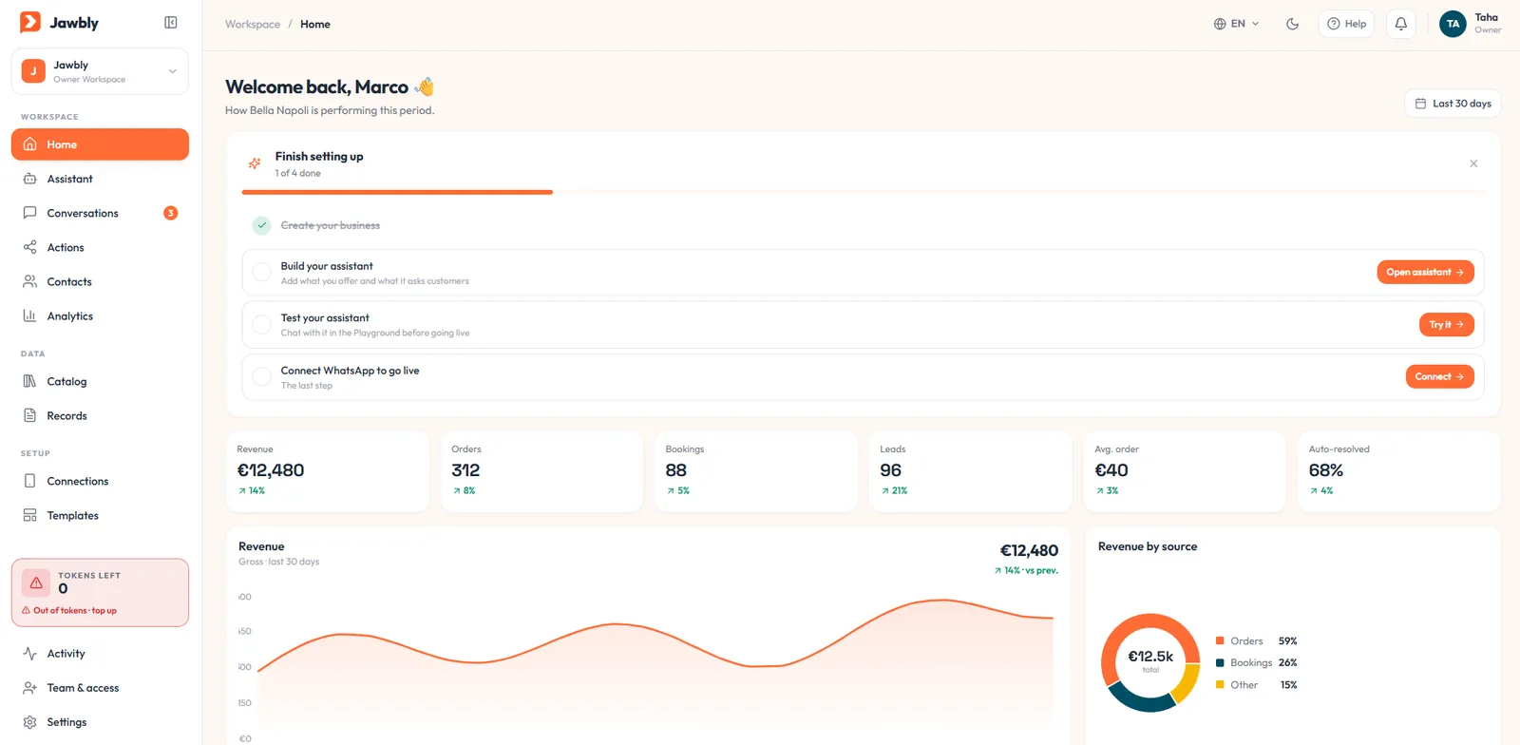
Task: Open the Last 30 days date range
Action: pyautogui.click(x=1453, y=104)
